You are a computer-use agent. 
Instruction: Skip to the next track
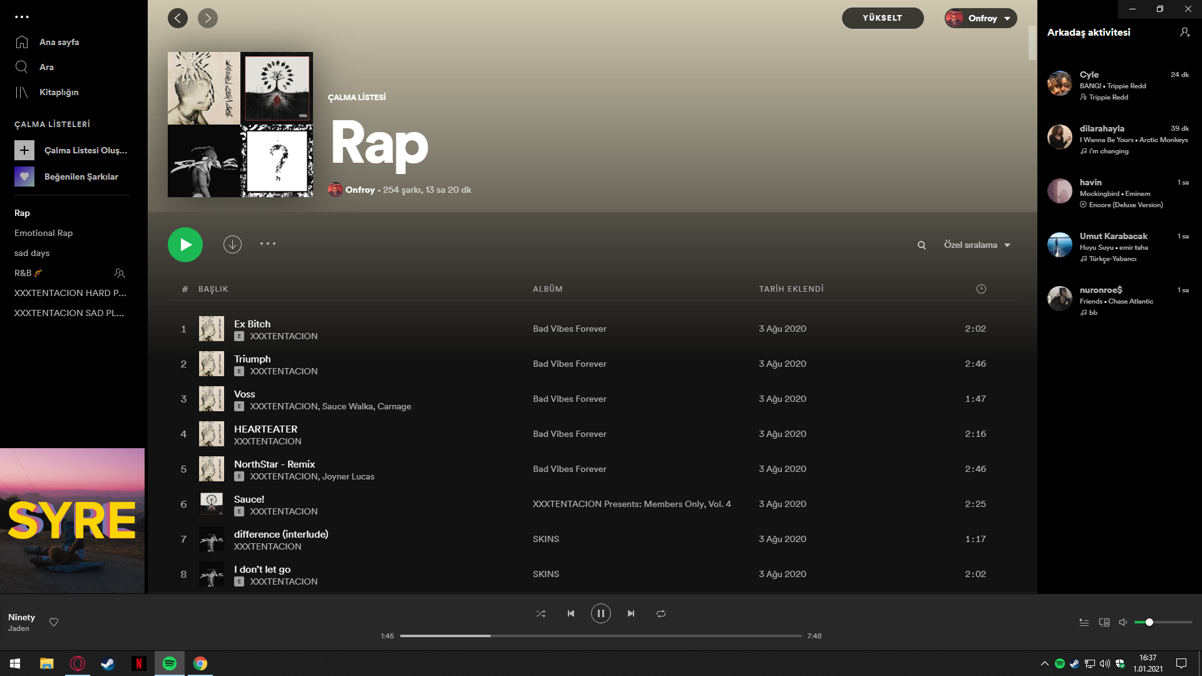[631, 613]
